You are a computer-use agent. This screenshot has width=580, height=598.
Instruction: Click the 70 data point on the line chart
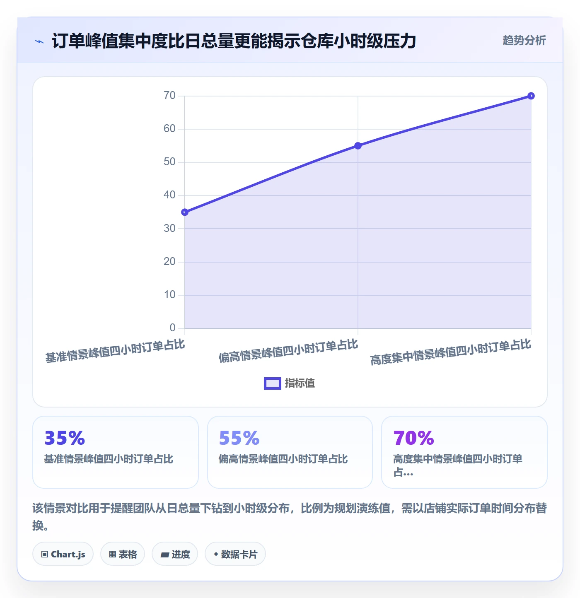point(531,96)
